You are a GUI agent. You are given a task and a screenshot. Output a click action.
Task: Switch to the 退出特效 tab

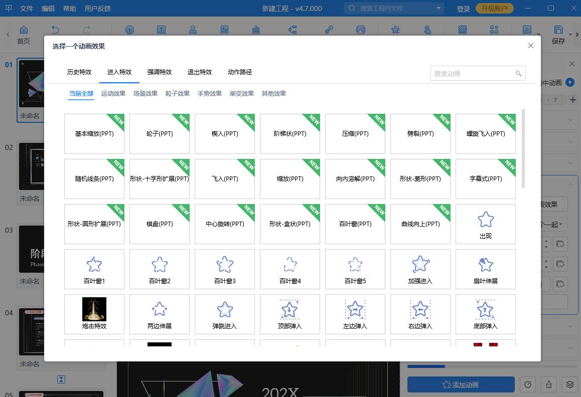[199, 72]
